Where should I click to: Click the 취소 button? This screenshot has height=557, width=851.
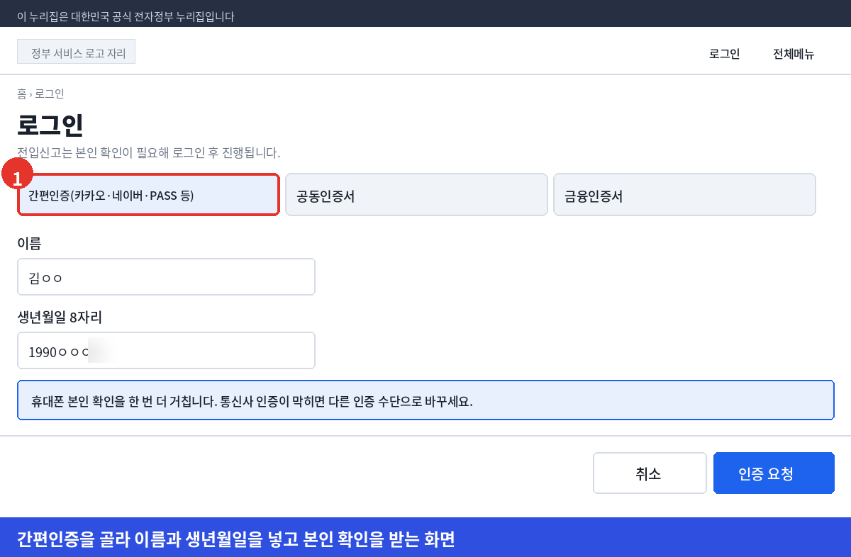coord(650,473)
